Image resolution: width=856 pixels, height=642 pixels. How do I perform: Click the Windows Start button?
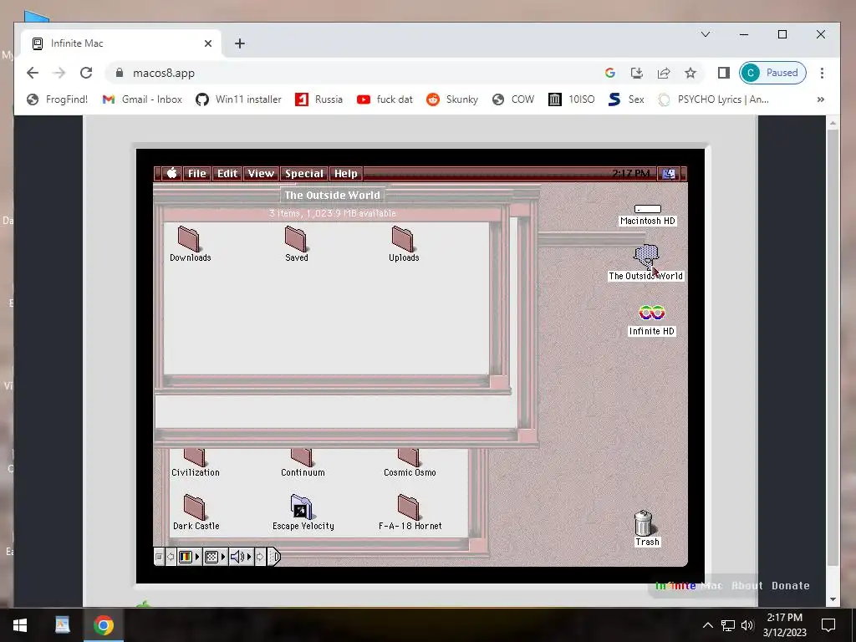[20, 625]
